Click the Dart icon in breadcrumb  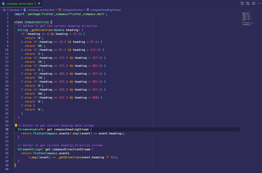tap(25, 10)
